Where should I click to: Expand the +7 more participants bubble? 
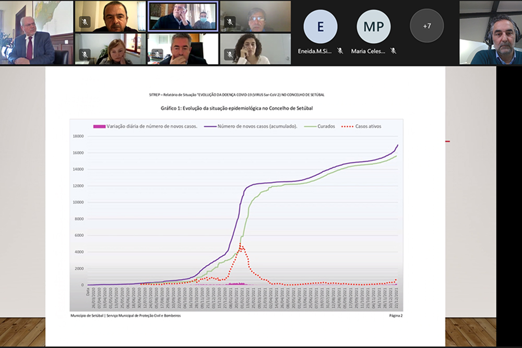pyautogui.click(x=426, y=26)
